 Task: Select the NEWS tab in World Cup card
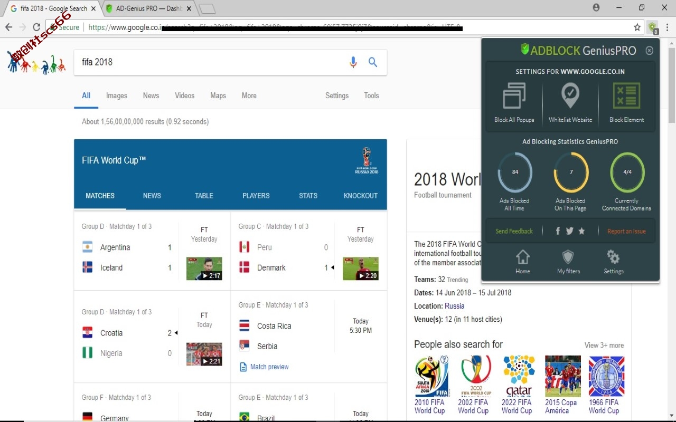(x=152, y=196)
